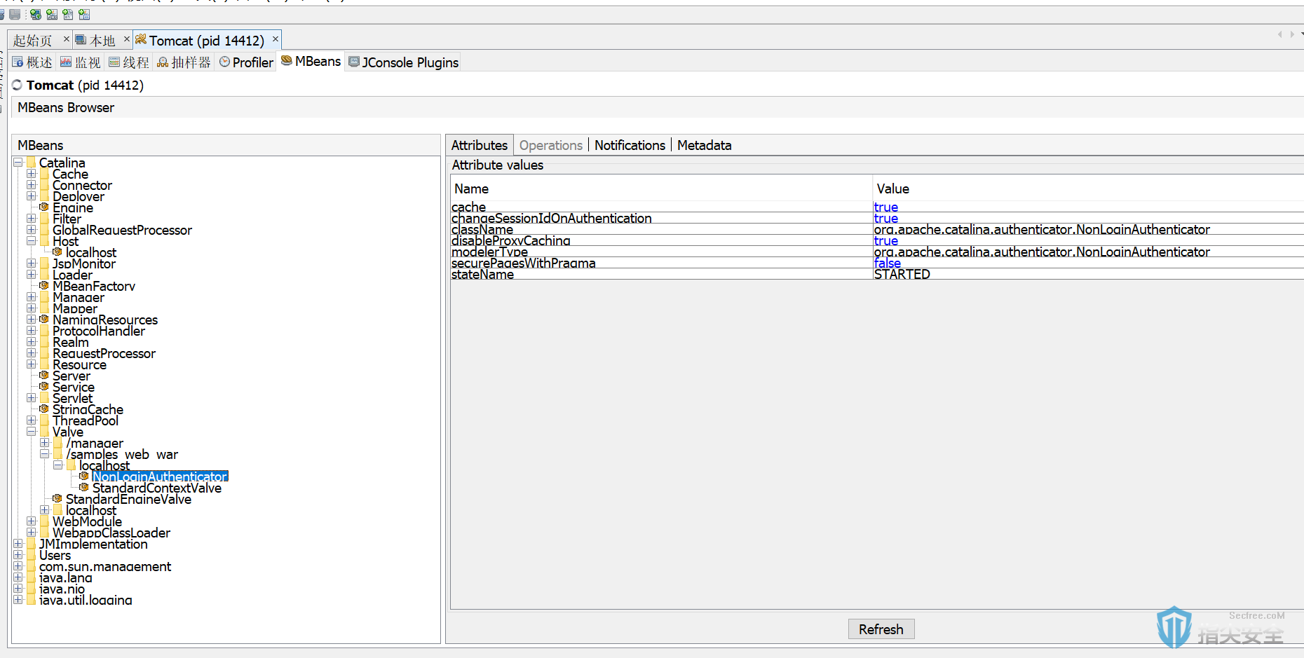
Task: Click the Add JMX Connection toolbar icon
Action: (52, 14)
